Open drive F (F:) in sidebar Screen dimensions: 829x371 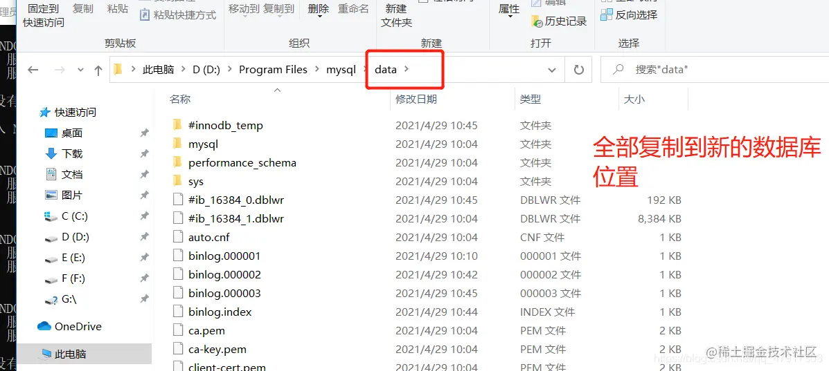tap(65, 278)
